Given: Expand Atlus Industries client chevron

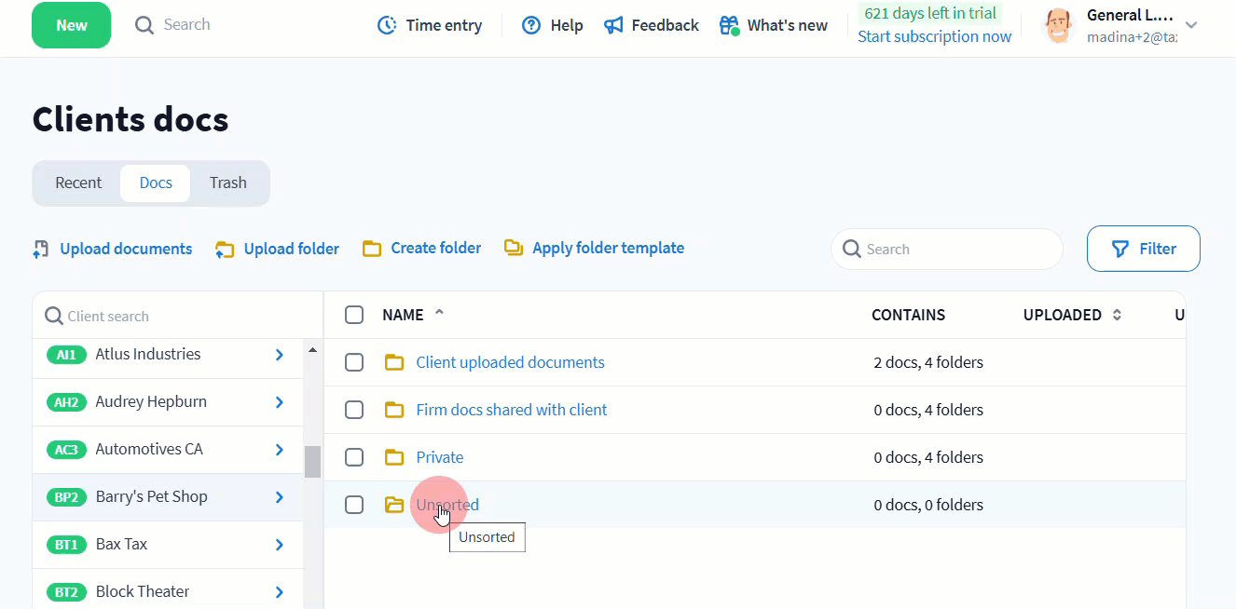Looking at the screenshot, I should pos(279,354).
